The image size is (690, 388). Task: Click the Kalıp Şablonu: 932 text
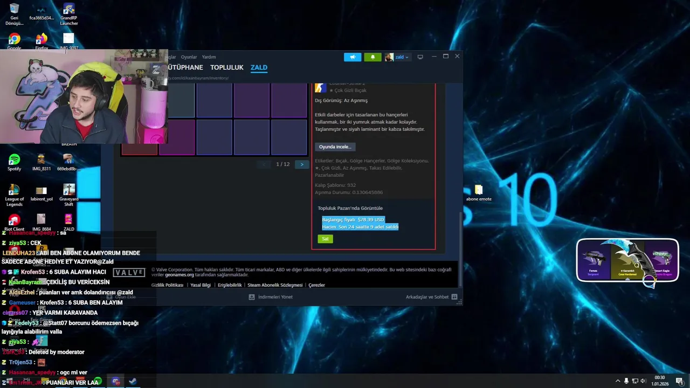pos(335,185)
